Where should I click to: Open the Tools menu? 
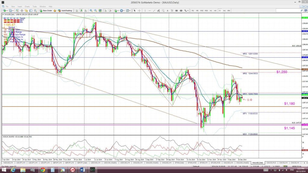click(35, 7)
